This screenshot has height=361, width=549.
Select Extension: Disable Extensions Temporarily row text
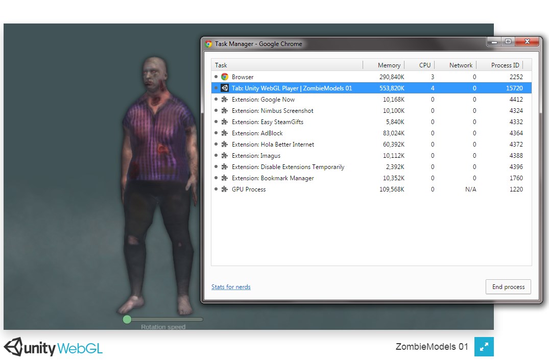click(288, 166)
